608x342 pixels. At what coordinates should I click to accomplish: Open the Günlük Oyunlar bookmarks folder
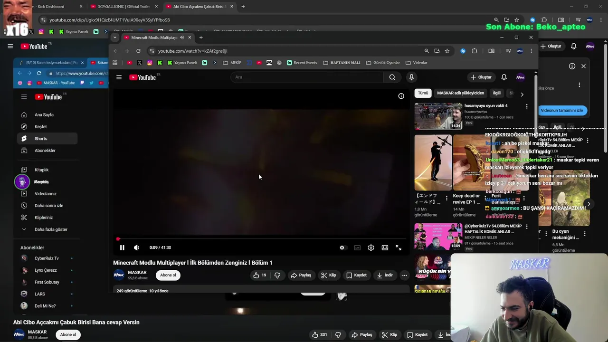pos(383,63)
